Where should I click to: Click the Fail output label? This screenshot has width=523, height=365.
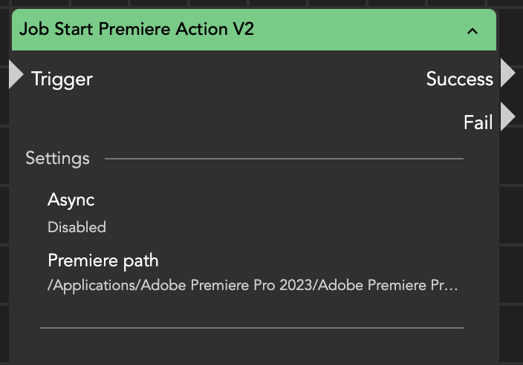click(478, 122)
